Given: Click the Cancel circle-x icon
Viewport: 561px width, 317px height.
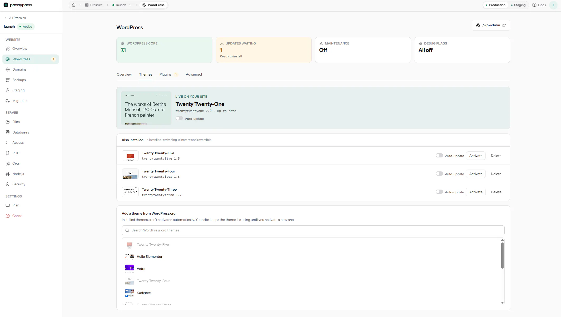Looking at the screenshot, I should coord(8,216).
